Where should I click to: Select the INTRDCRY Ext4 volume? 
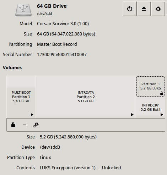151,108
